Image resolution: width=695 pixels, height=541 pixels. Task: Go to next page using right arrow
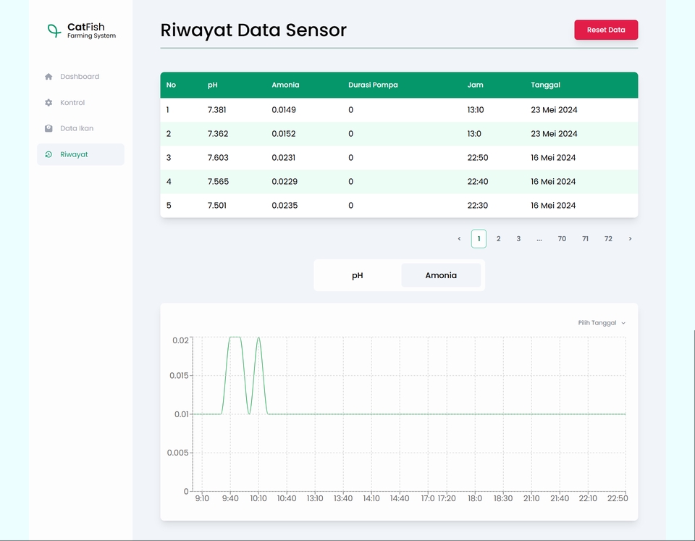(x=630, y=239)
